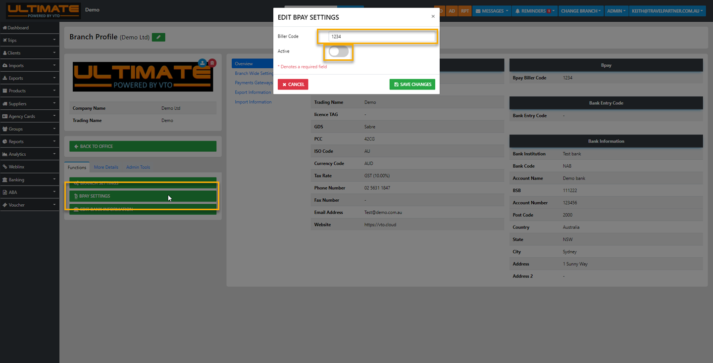The image size is (713, 363).
Task: Expand the Reports menu arrow
Action: point(54,141)
